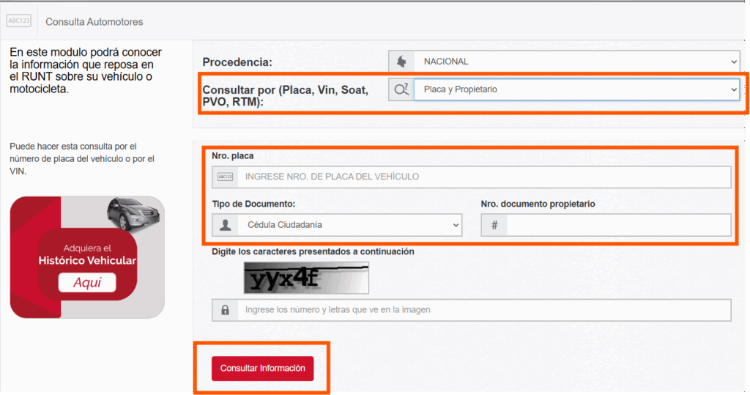This screenshot has width=750, height=395.
Task: Click the Tipo de Documento label
Action: [x=253, y=204]
